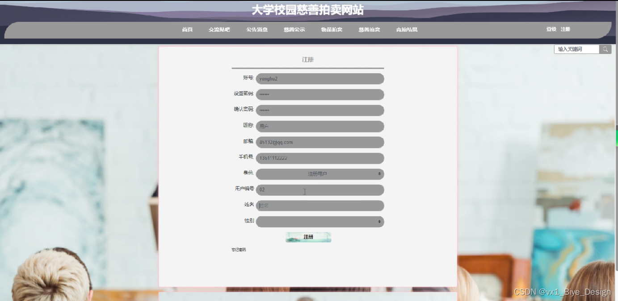Image resolution: width=618 pixels, height=301 pixels.
Task: Click the search magnifier icon
Action: (605, 49)
